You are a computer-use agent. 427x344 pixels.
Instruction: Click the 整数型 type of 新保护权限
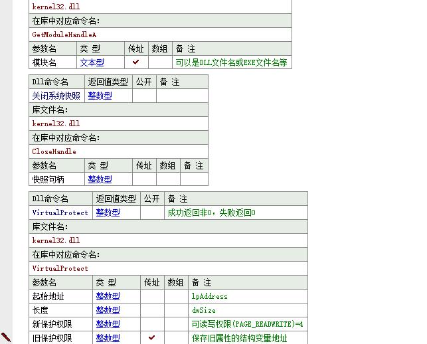tap(108, 324)
